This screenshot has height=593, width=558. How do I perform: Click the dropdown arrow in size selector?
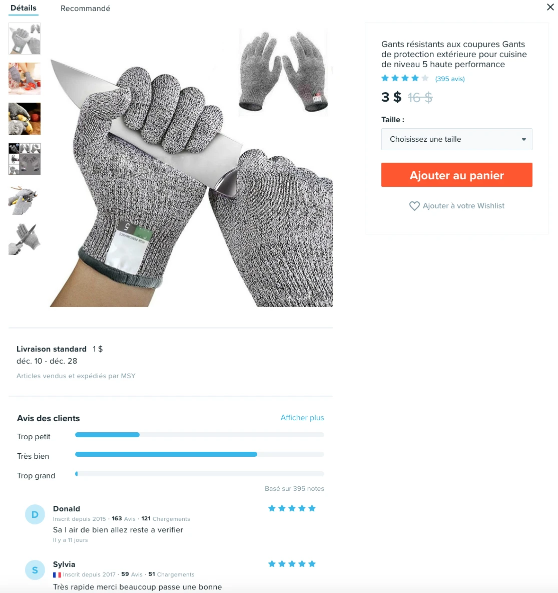[x=524, y=140]
